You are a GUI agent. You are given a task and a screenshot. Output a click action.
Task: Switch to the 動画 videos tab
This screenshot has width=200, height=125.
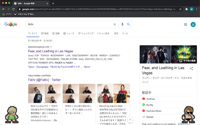coord(45,33)
